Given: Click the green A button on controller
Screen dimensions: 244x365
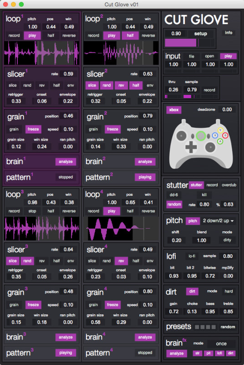Looking at the screenshot, I should tap(220, 141).
